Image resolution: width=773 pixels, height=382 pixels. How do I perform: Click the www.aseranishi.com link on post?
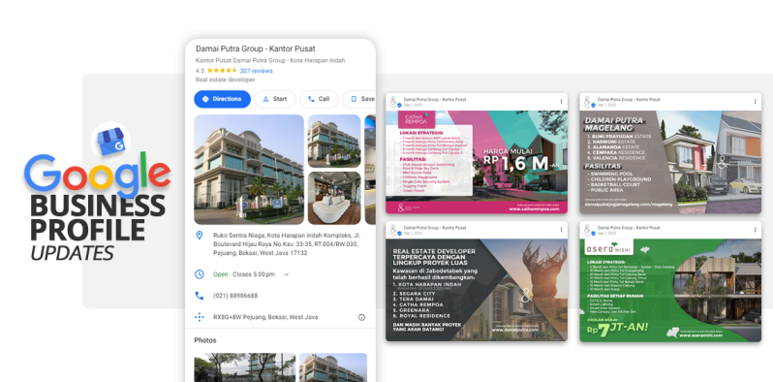point(700,335)
